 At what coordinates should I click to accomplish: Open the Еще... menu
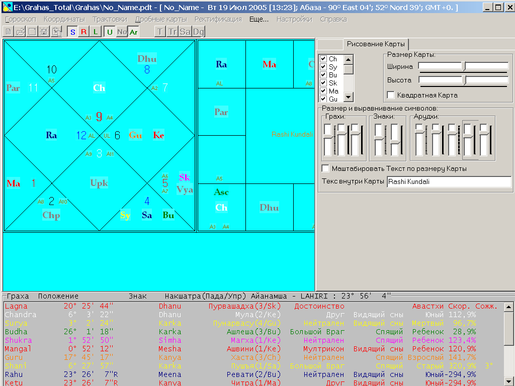[259, 19]
